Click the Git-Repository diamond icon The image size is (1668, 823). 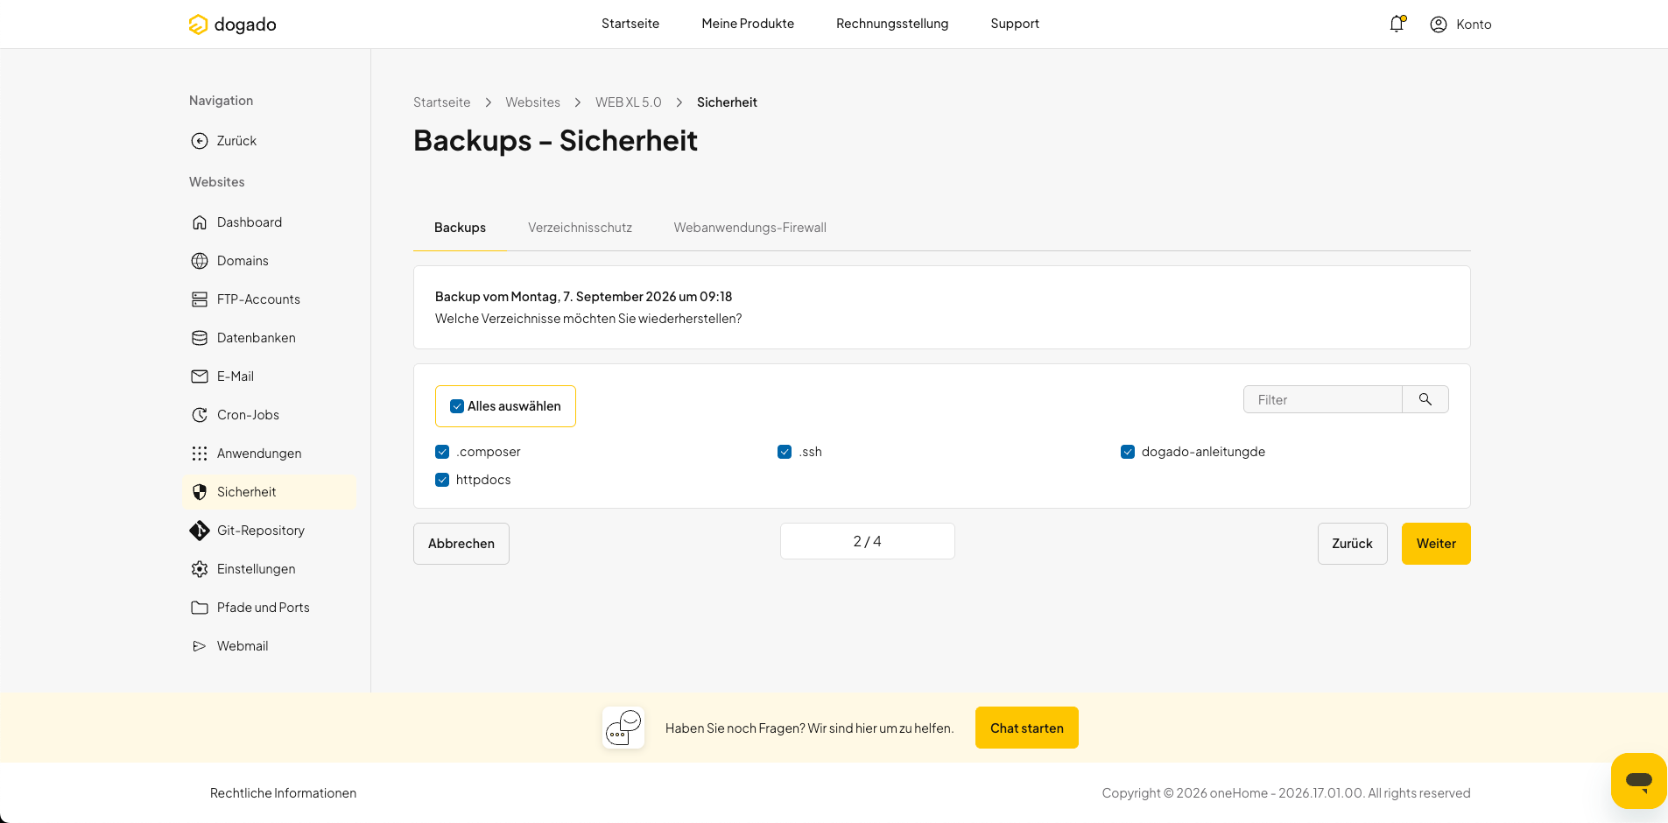200,531
